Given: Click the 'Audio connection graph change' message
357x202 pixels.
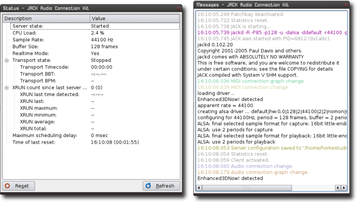Looking at the screenshot, I should point(253,173).
